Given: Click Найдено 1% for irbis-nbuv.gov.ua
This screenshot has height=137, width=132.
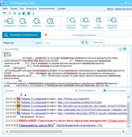Looking at the screenshot, I should [x=34, y=106].
